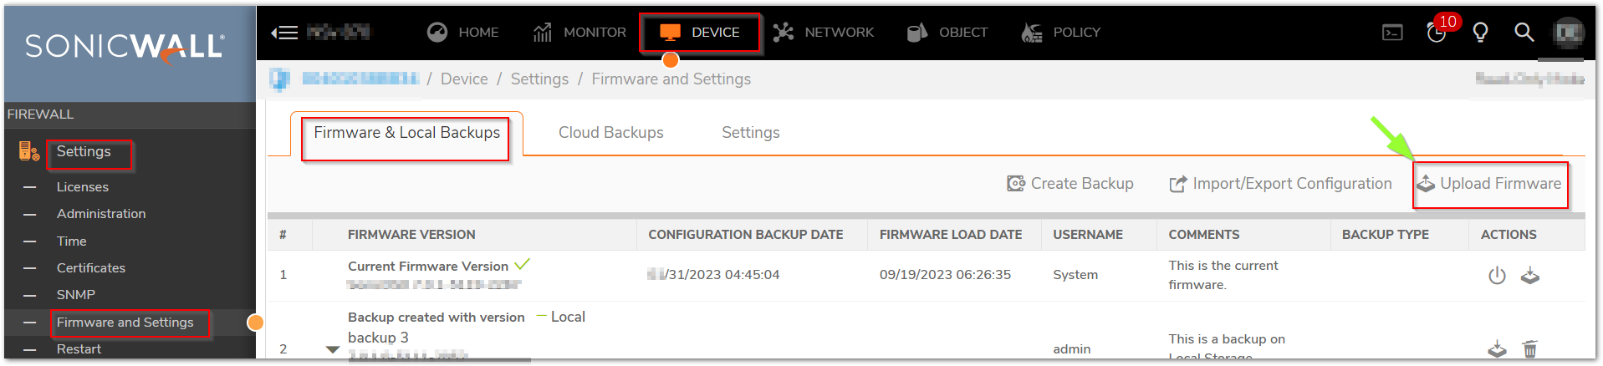Click Import/Export Configuration button

coord(1280,184)
